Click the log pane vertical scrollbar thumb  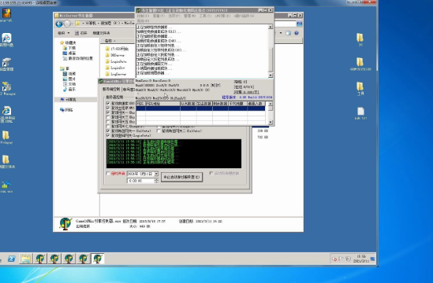[271, 59]
